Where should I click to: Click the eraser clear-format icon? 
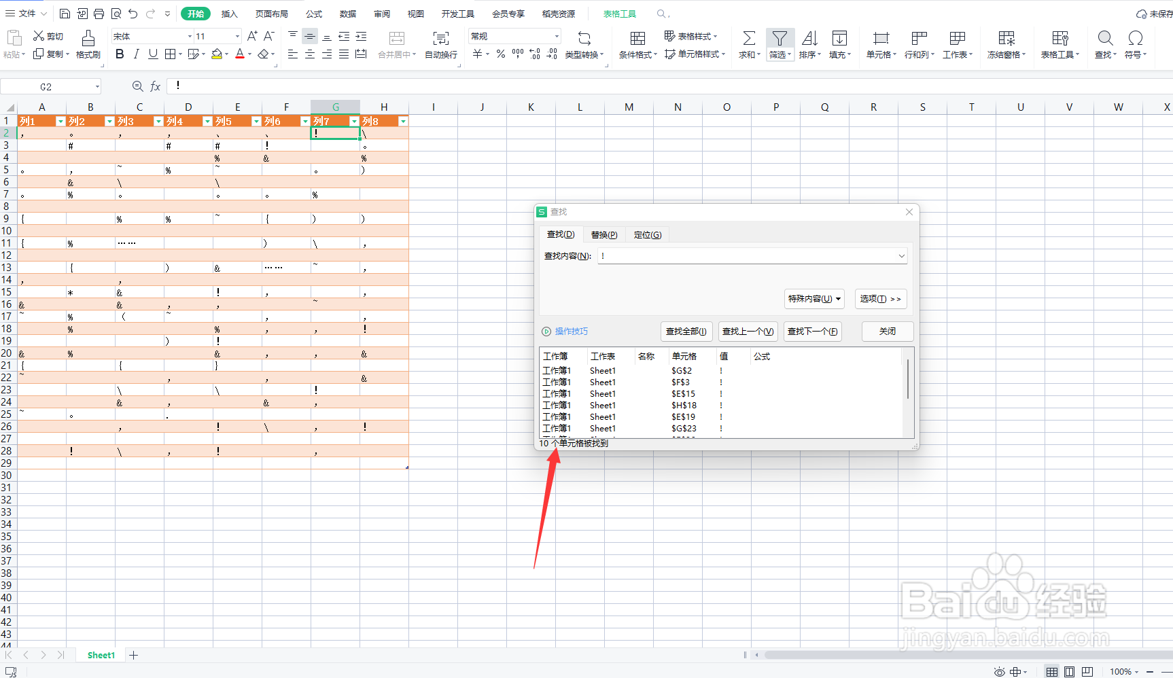(x=263, y=54)
